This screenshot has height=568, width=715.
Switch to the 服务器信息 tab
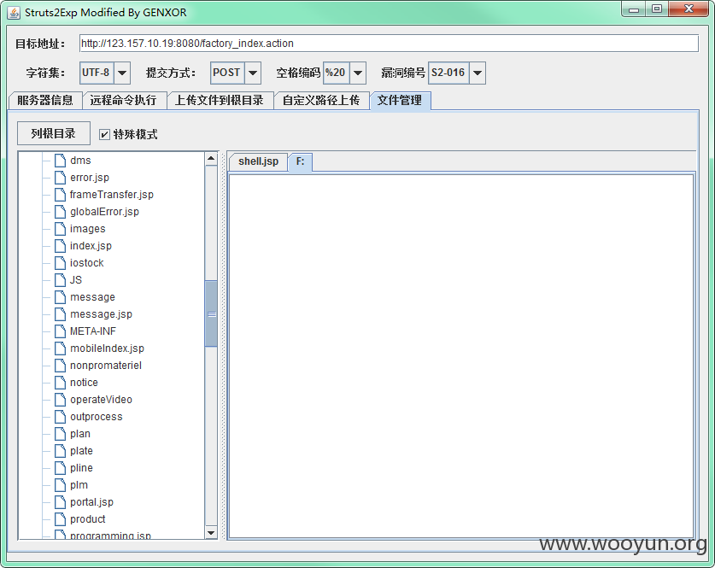pos(45,100)
